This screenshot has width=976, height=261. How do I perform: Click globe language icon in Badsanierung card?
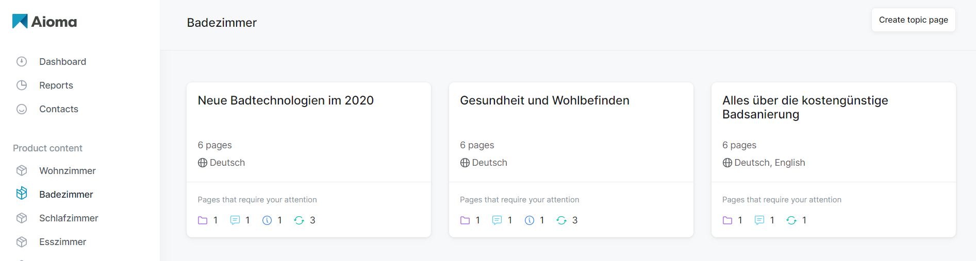click(x=727, y=163)
